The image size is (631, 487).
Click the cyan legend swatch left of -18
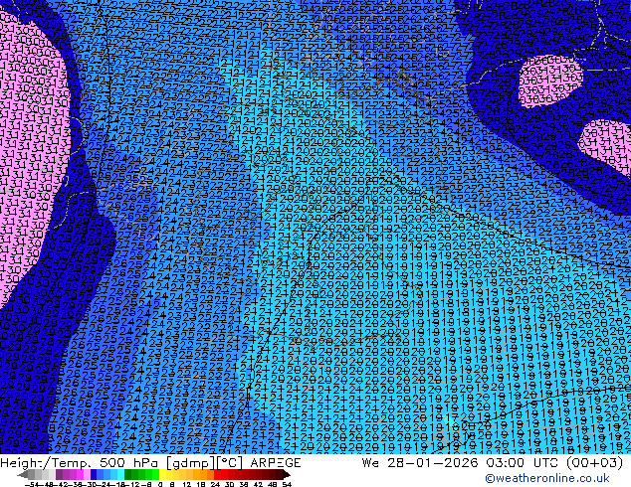tap(121, 475)
